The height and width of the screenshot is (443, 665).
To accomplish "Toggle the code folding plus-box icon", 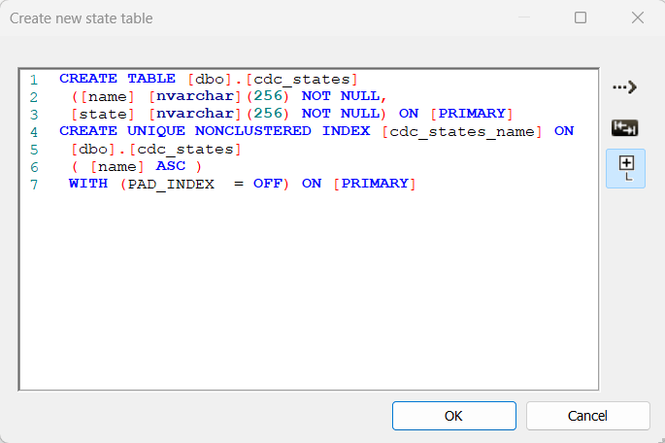I will click(x=625, y=168).
